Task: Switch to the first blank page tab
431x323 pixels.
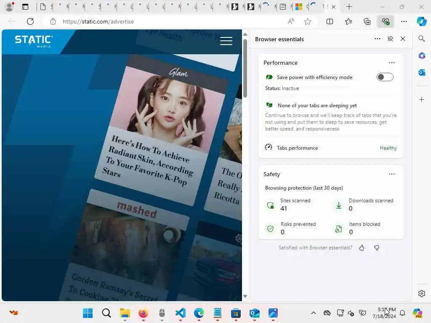Action: tap(43, 7)
